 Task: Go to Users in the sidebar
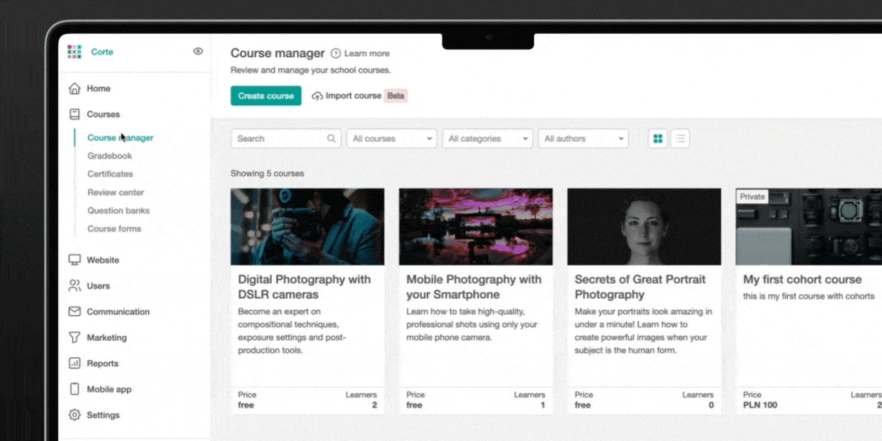click(98, 286)
